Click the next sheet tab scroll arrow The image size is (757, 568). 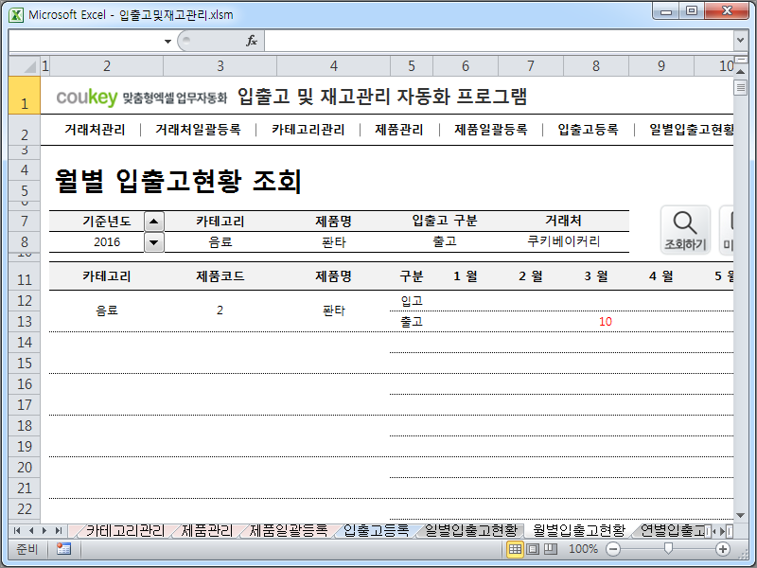tap(44, 531)
